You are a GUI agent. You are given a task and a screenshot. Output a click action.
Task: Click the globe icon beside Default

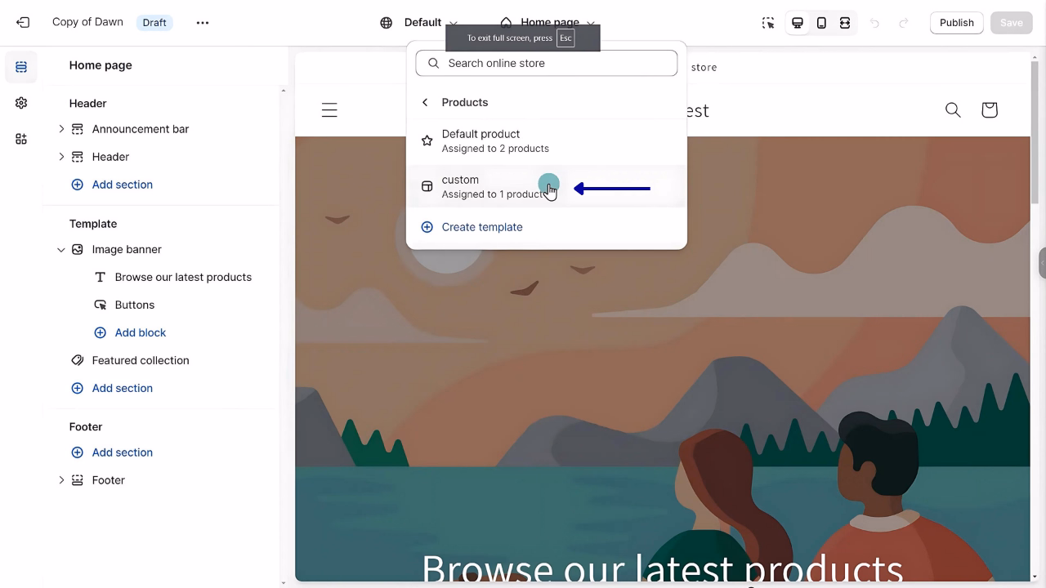click(x=387, y=23)
